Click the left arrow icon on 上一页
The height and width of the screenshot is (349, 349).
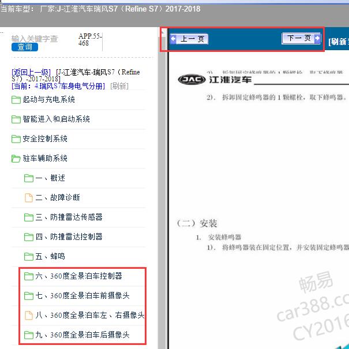coord(173,39)
